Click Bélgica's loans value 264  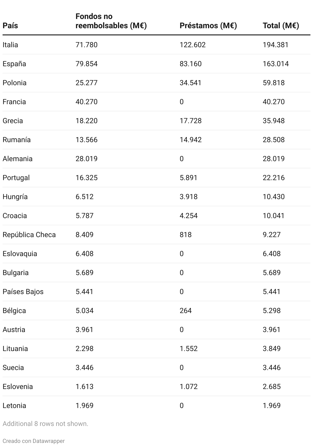185,311
